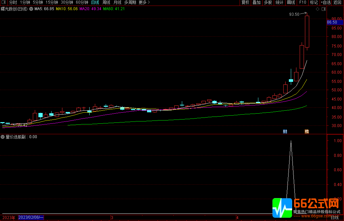Switch to the 分时 intraday view
Screen dimensions: 344x221
tap(13, 2)
